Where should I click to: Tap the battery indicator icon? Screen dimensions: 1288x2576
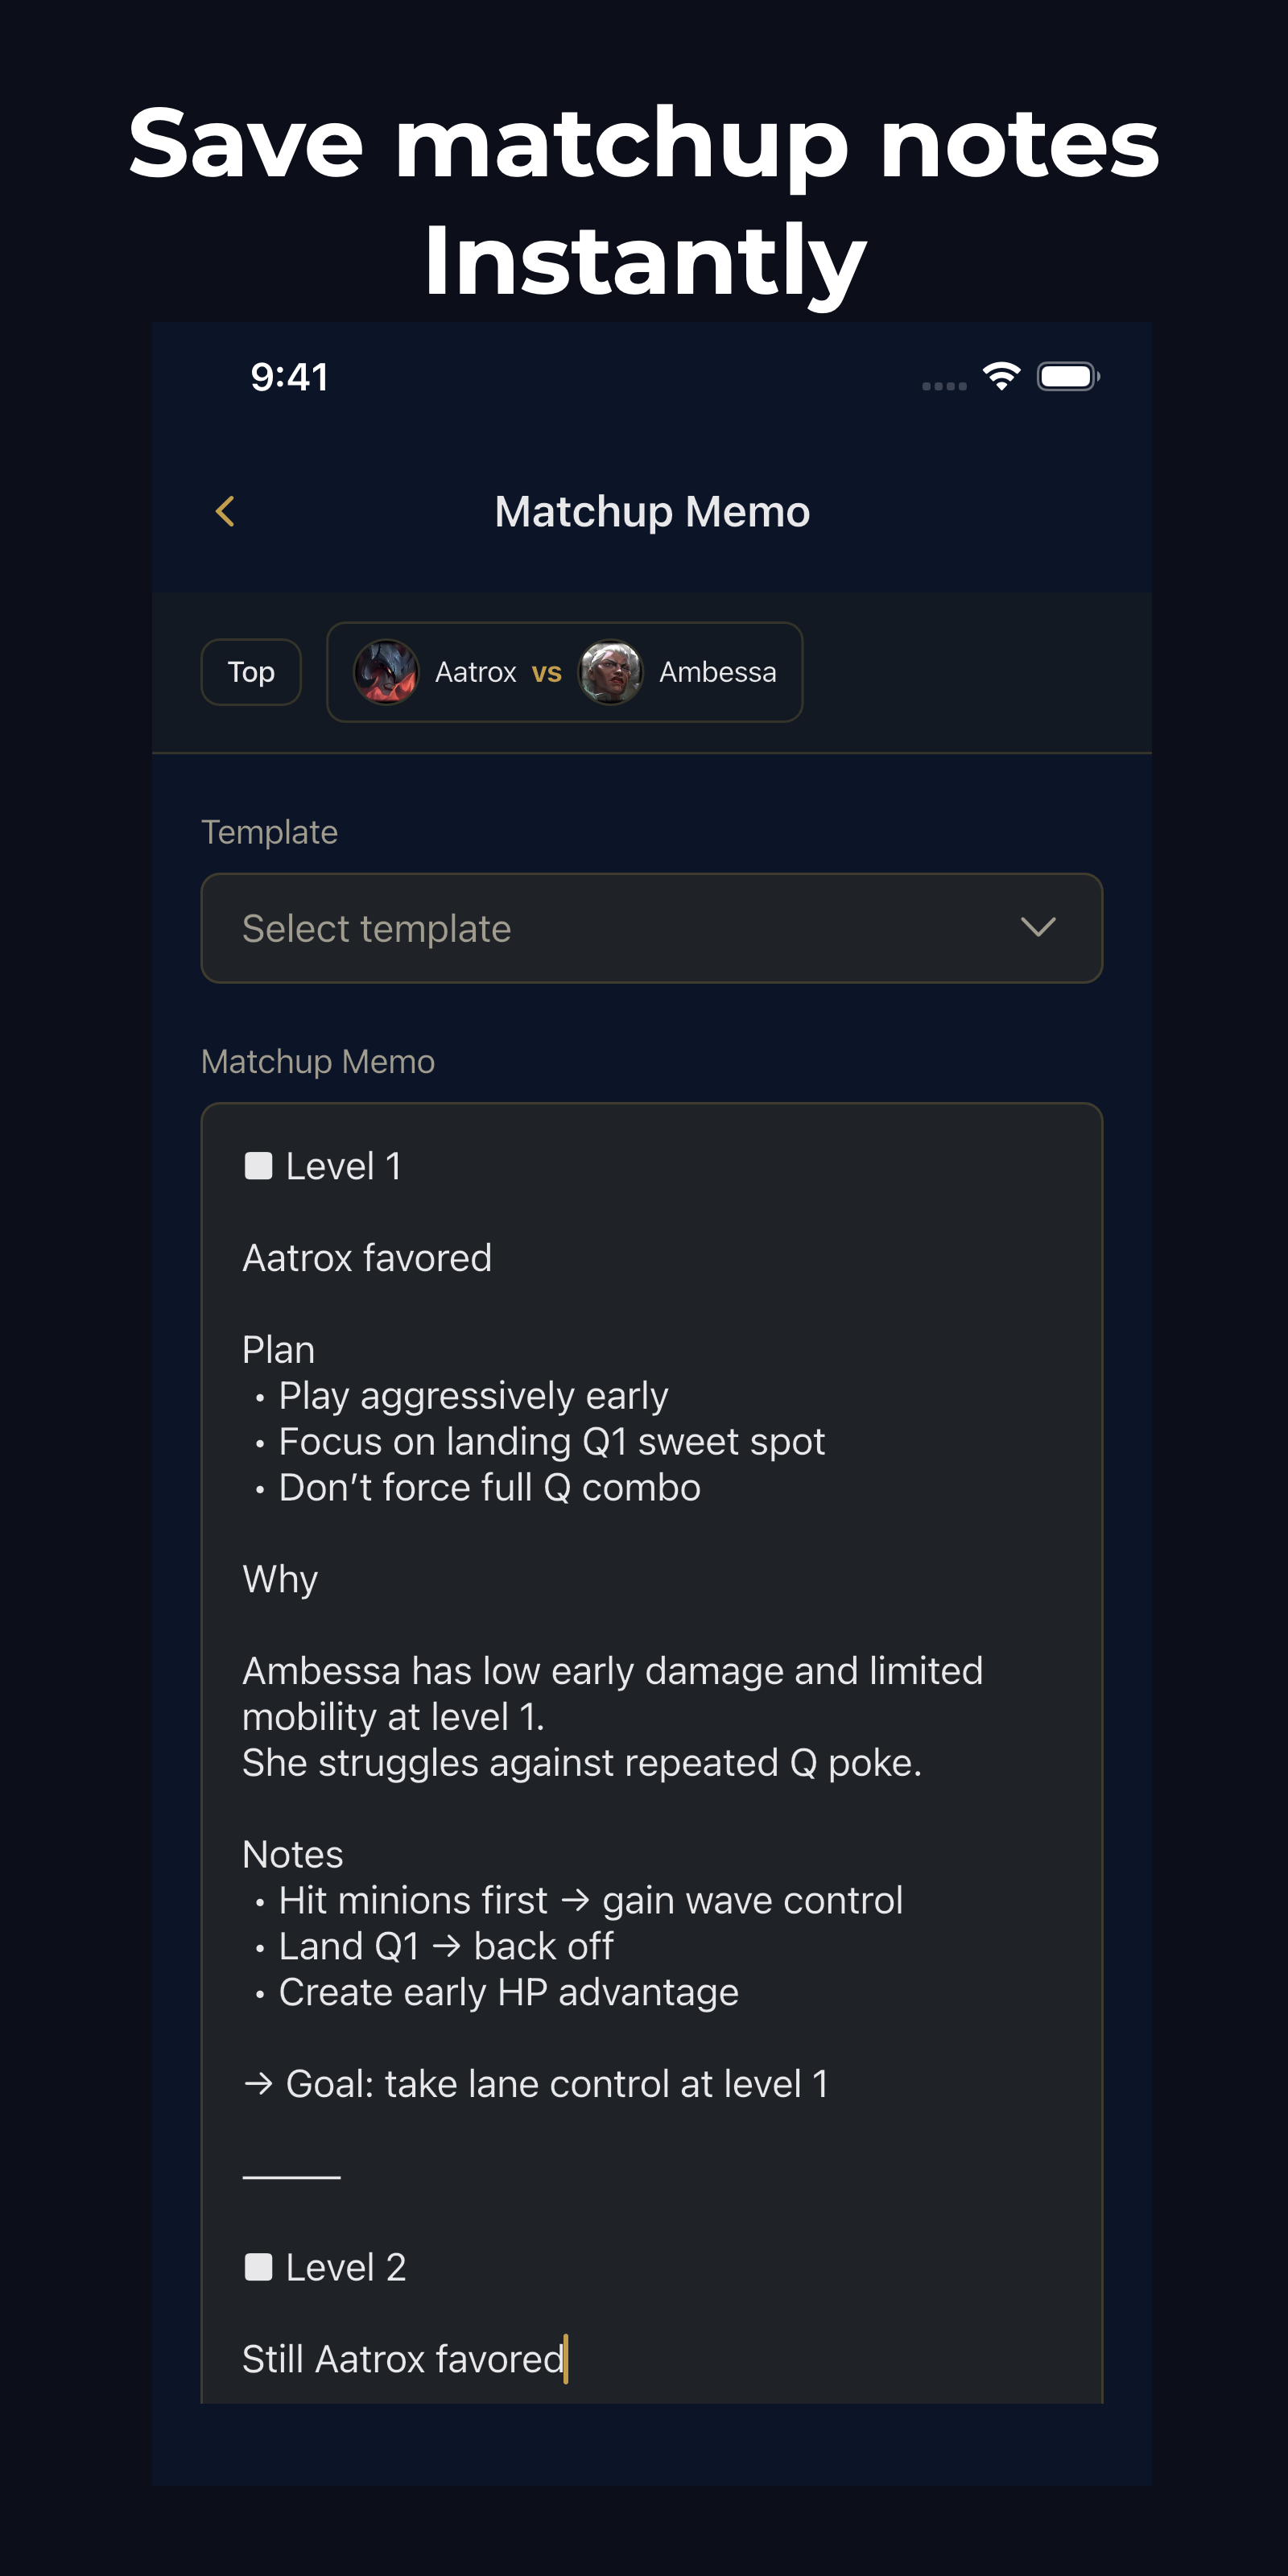coord(1068,377)
